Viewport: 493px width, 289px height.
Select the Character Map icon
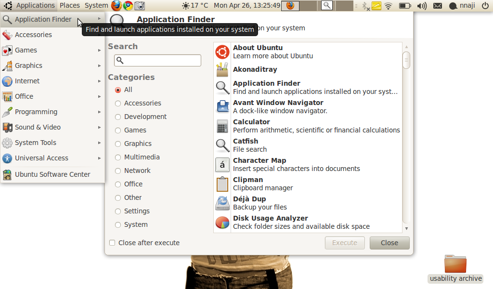point(222,165)
